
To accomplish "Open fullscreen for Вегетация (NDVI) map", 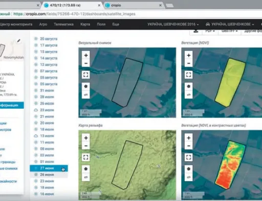I will pos(189,74).
